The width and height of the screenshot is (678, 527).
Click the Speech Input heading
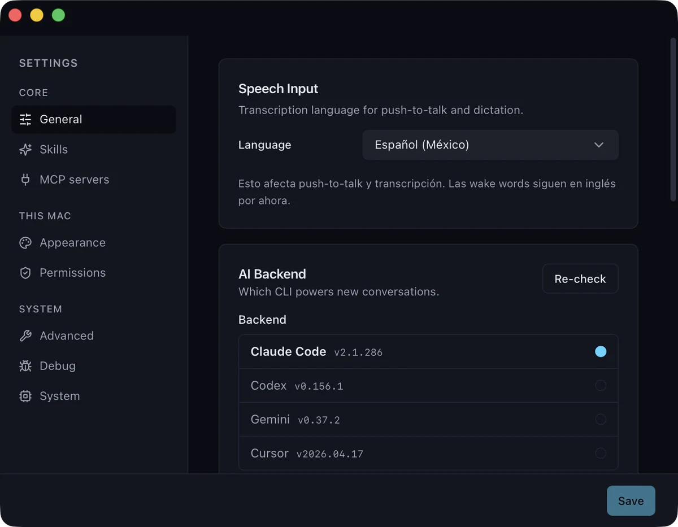[278, 89]
